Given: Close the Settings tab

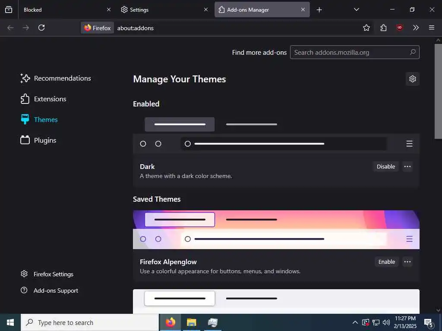Looking at the screenshot, I should pyautogui.click(x=206, y=9).
